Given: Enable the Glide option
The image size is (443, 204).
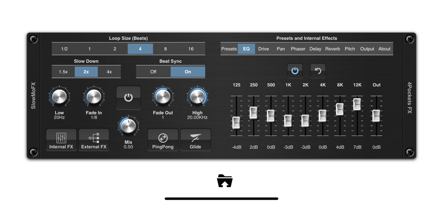Looking at the screenshot, I should pyautogui.click(x=196, y=140).
